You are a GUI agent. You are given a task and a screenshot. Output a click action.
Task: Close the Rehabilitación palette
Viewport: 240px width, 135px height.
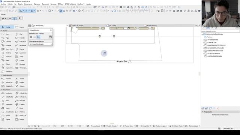pyautogui.click(x=51, y=30)
